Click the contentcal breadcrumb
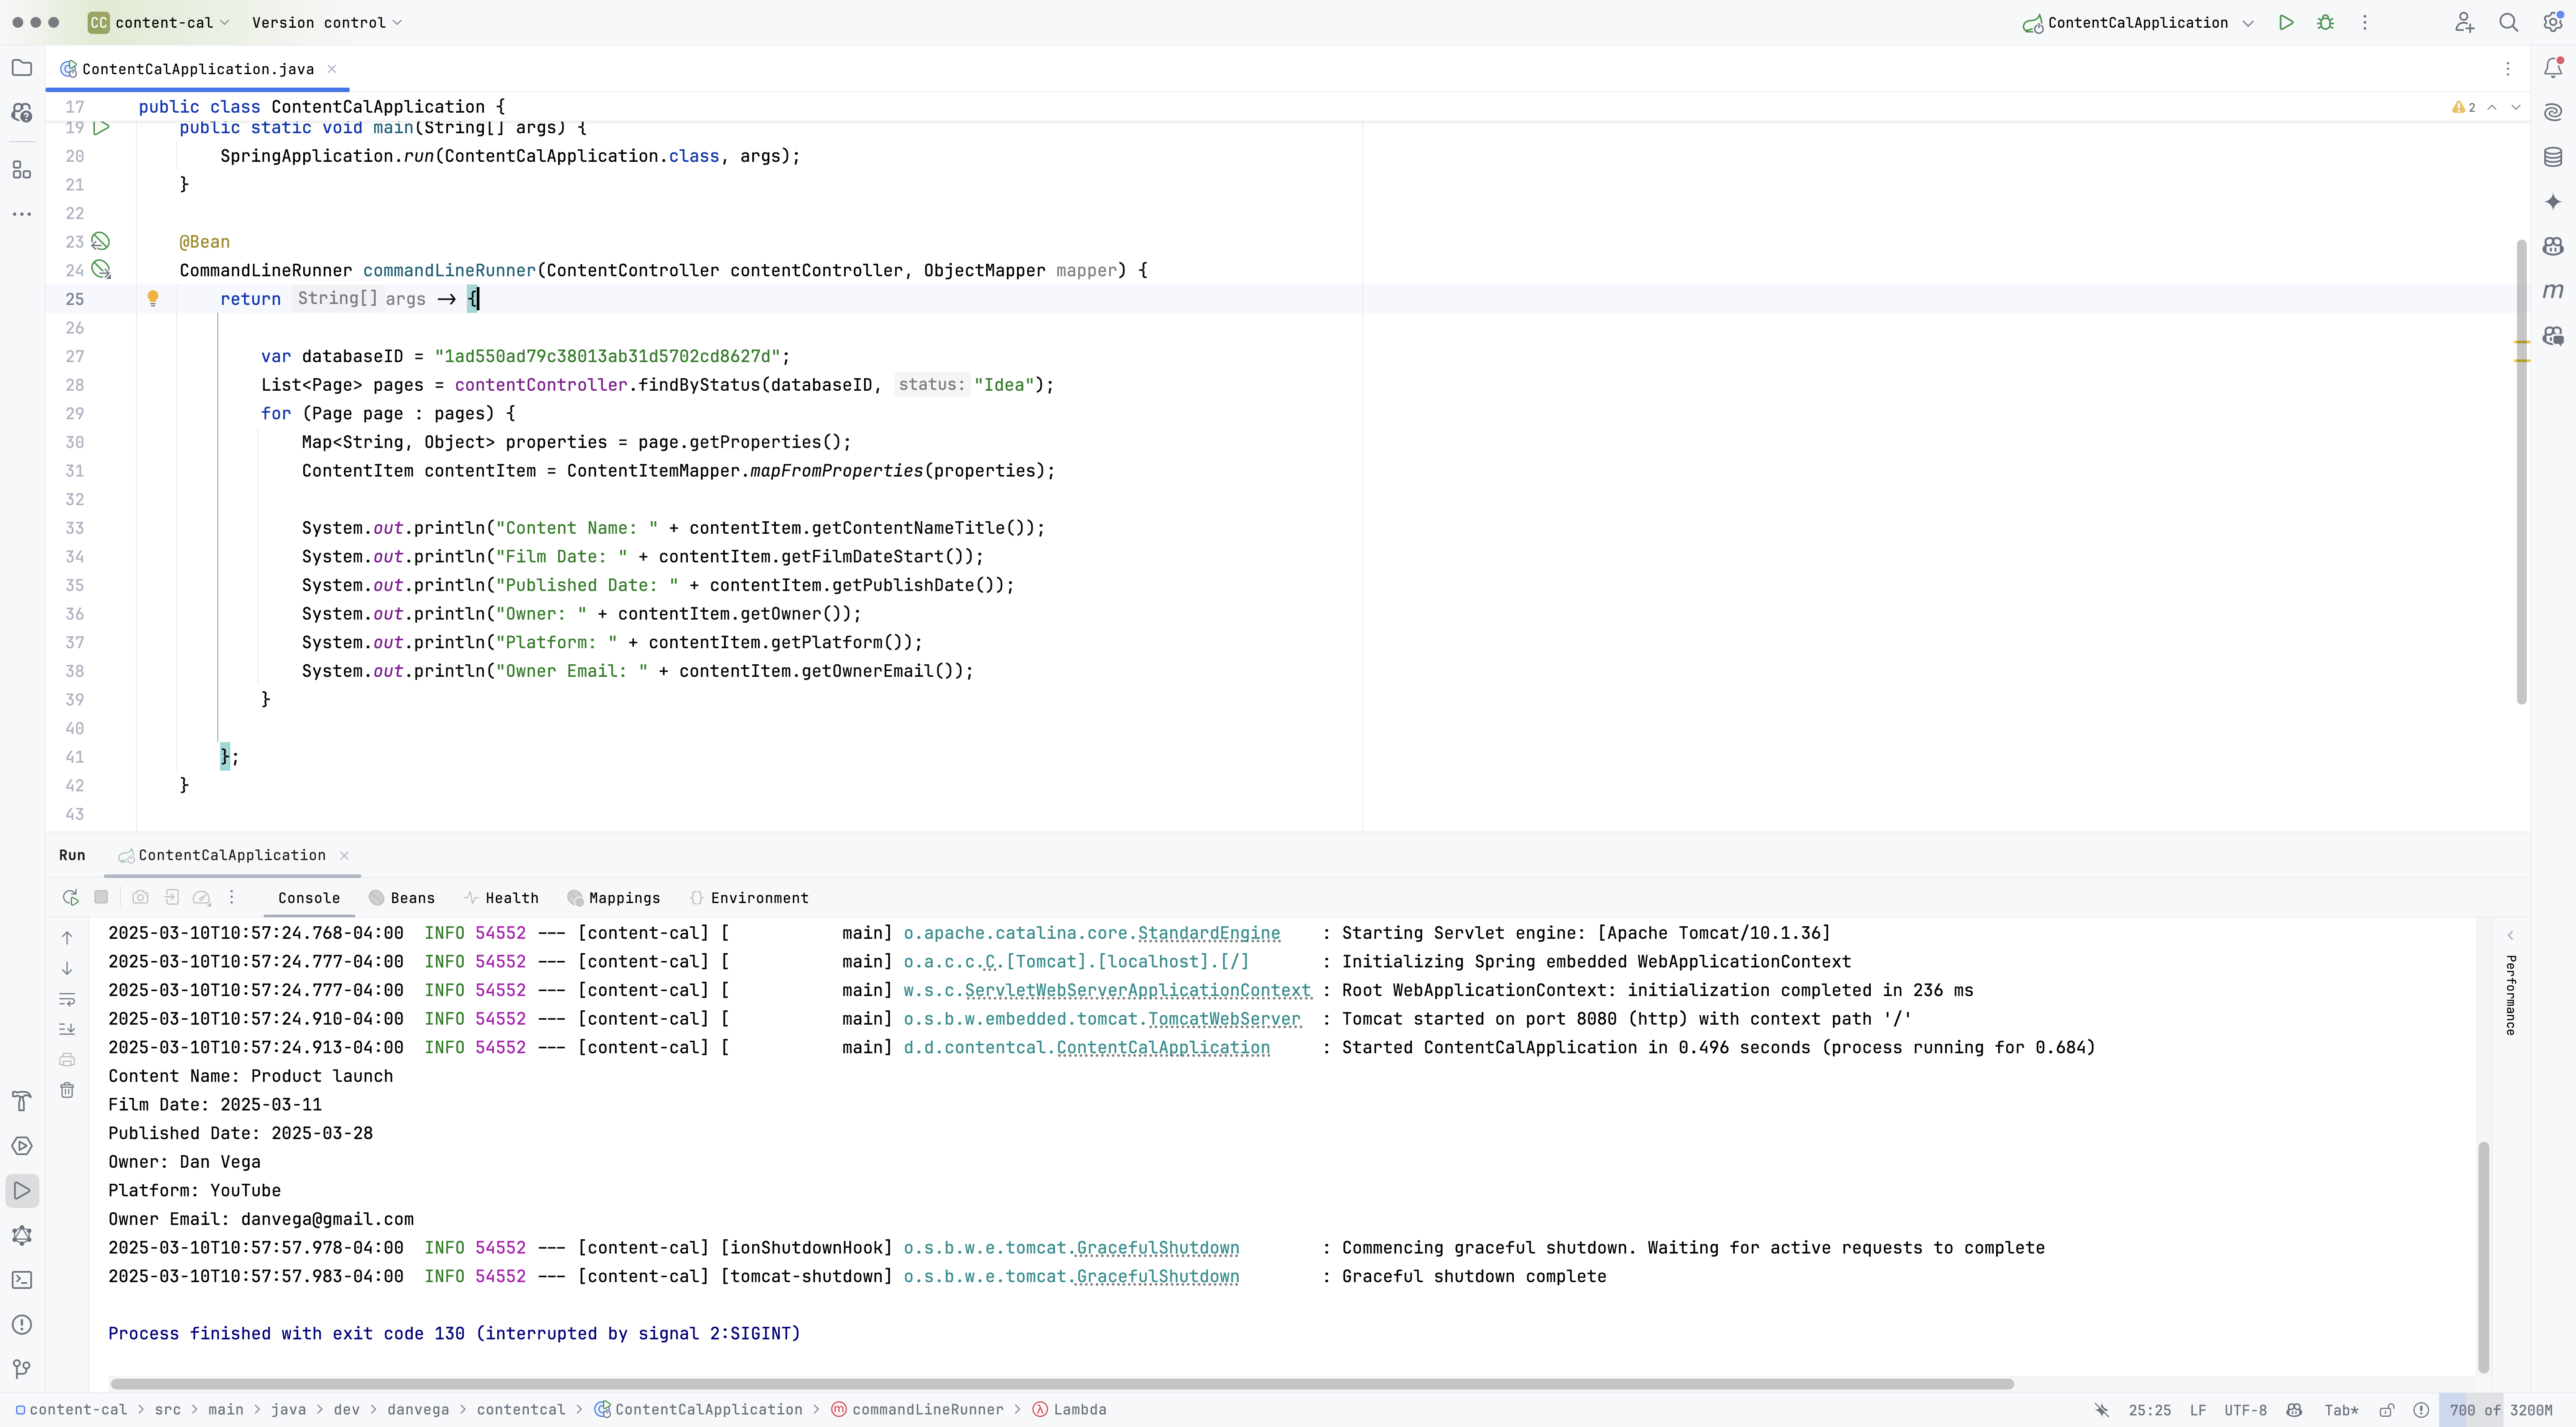This screenshot has width=2576, height=1427. (520, 1410)
